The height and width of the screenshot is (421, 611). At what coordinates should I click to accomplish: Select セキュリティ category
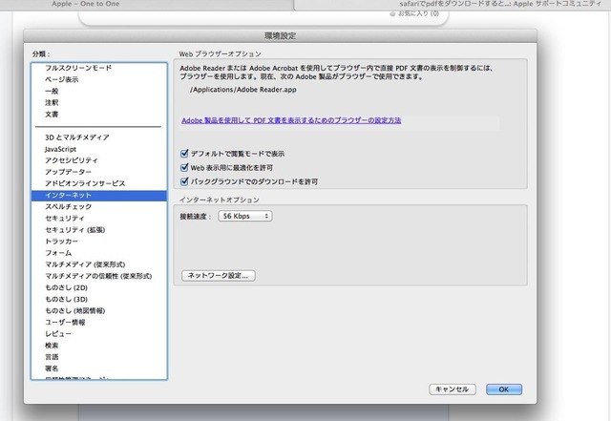coord(99,219)
